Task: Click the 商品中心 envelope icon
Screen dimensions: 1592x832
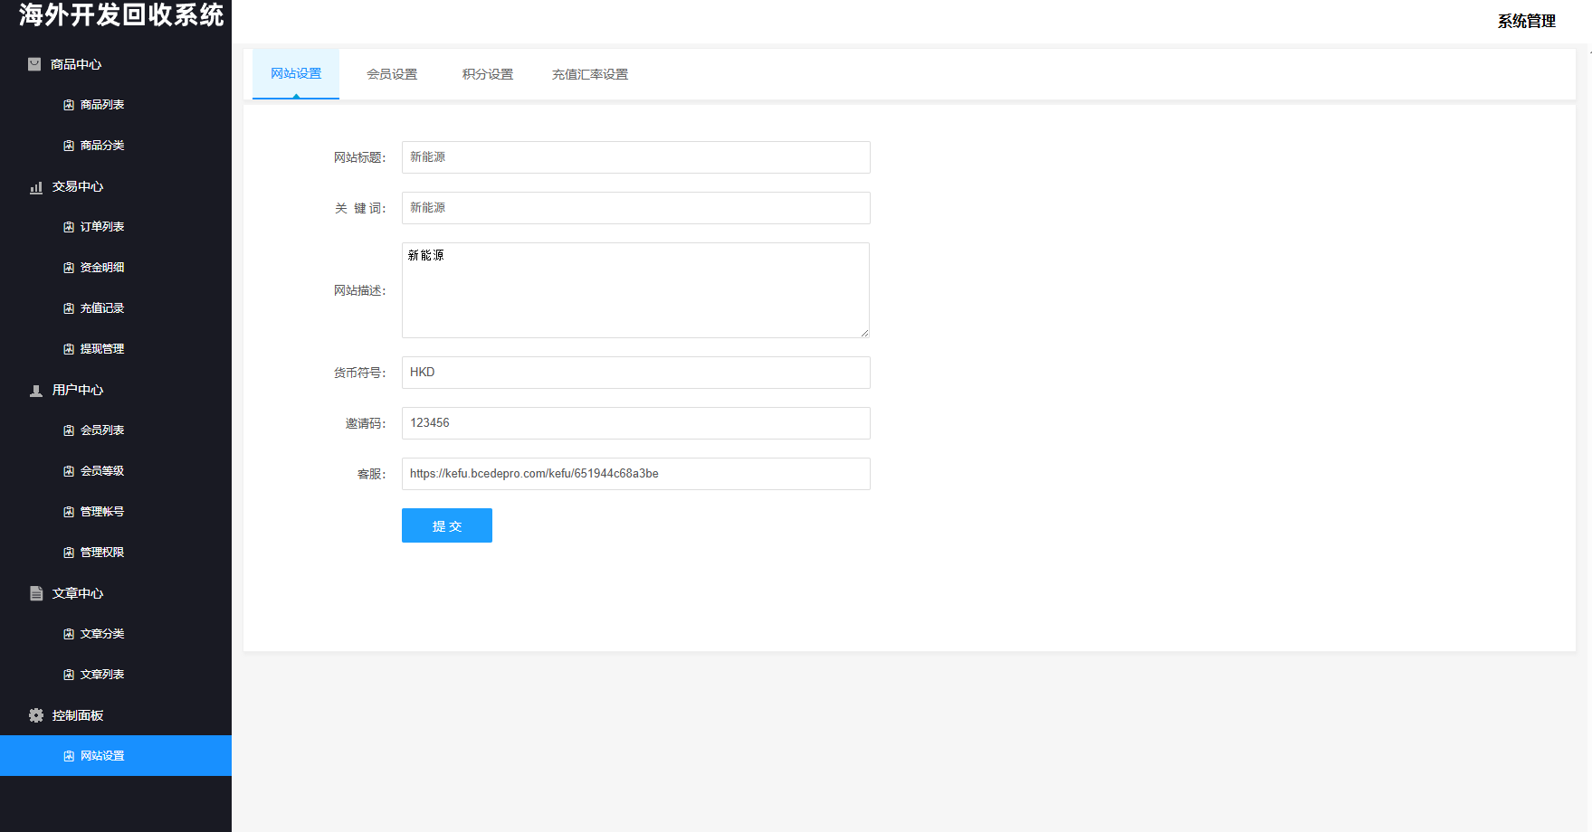Action: 33,63
